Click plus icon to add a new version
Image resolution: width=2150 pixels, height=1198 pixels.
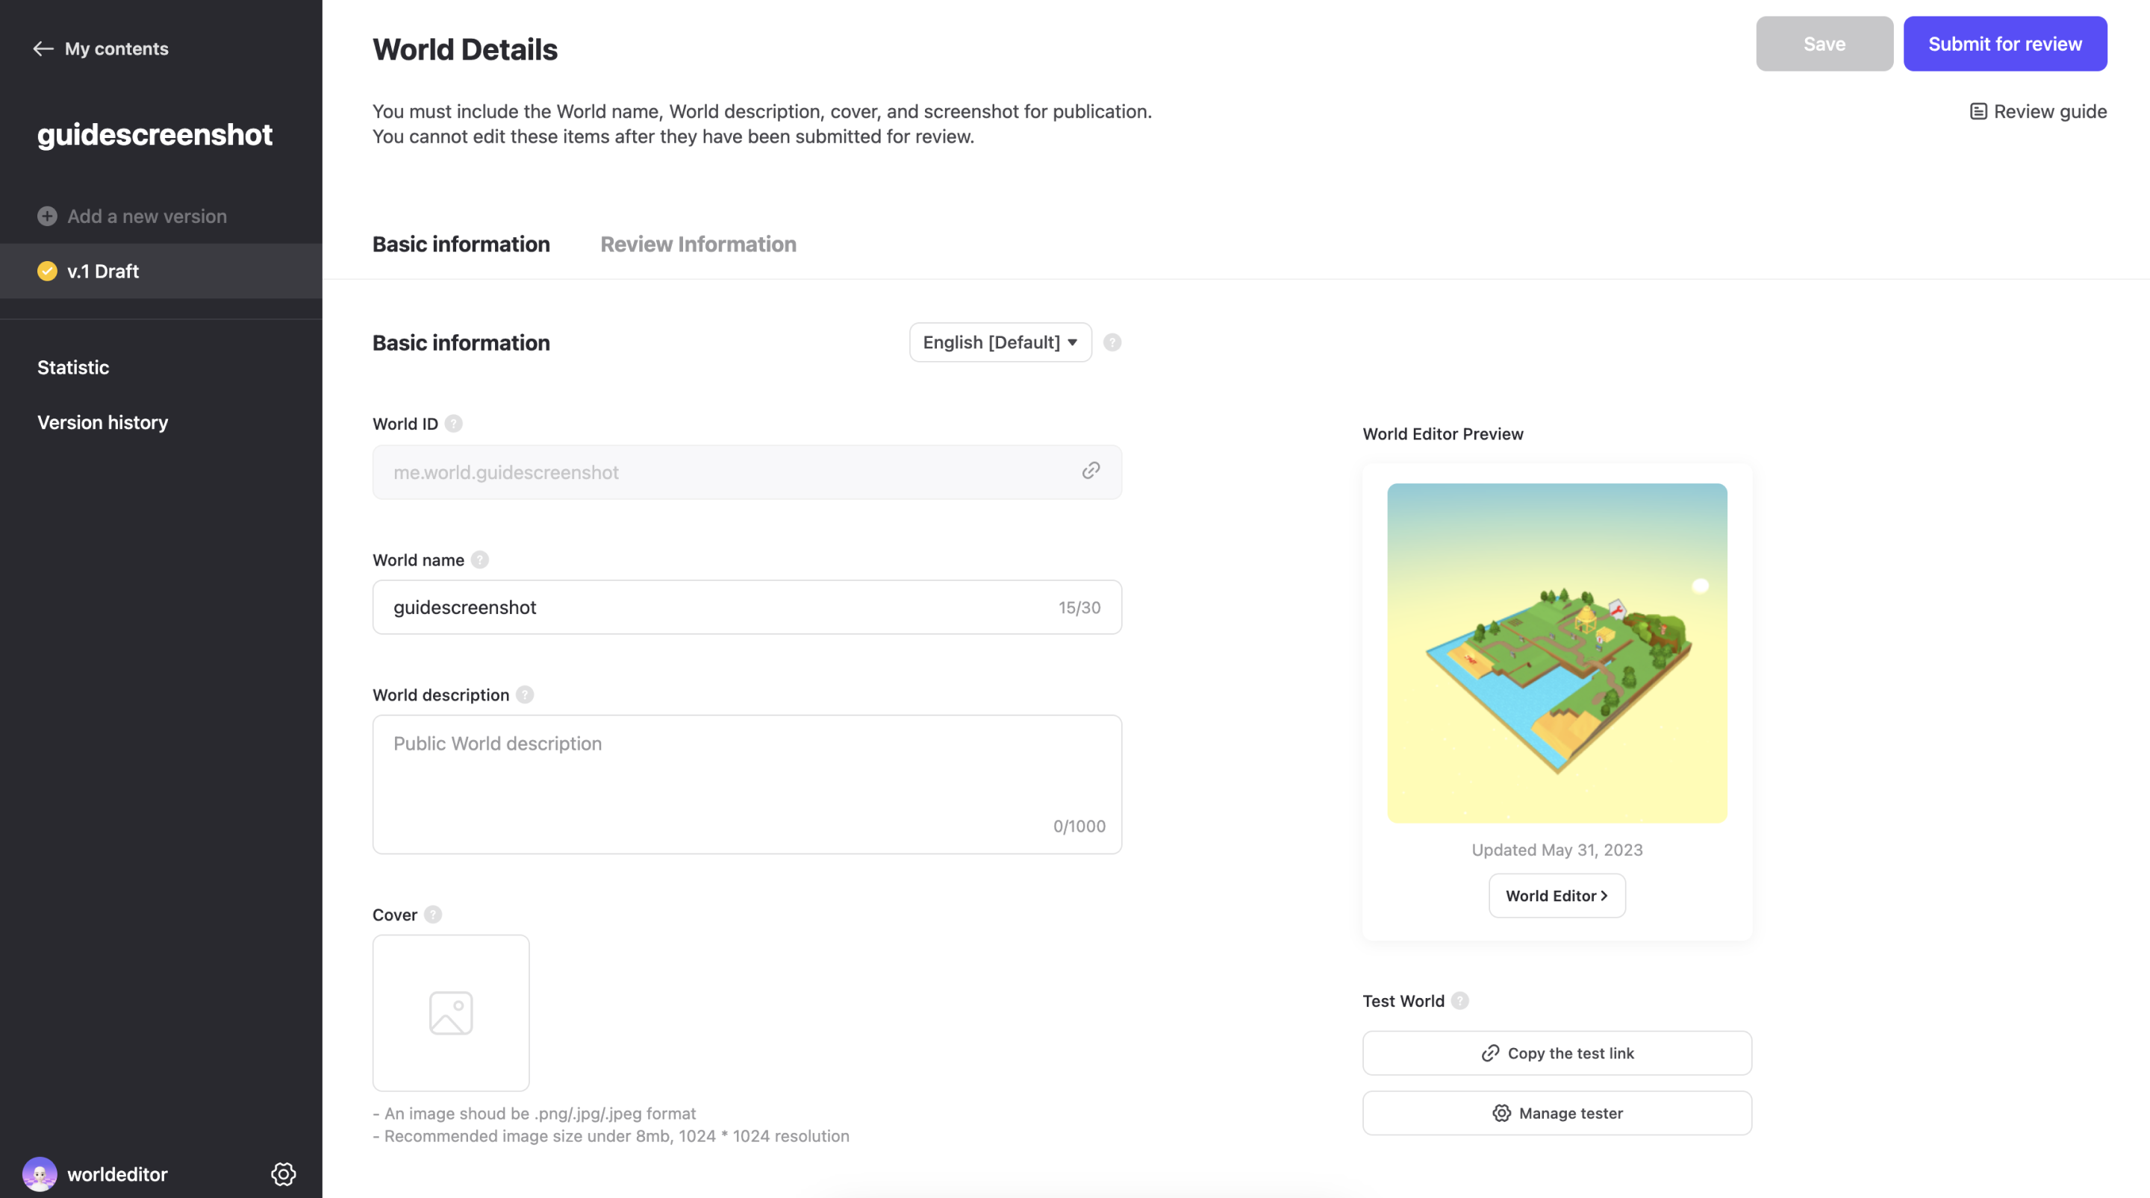tap(47, 216)
